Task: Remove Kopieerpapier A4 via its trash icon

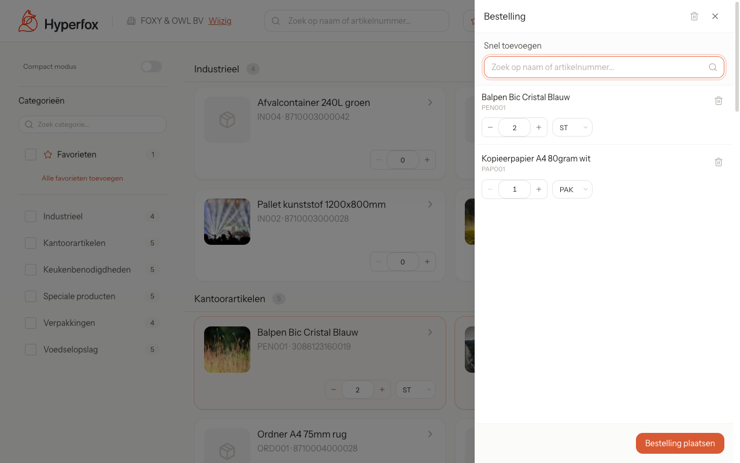Action: tap(719, 162)
